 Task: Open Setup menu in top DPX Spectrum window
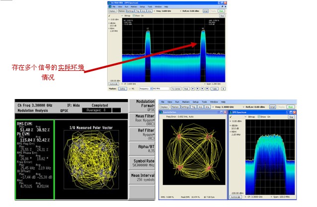point(142,6)
